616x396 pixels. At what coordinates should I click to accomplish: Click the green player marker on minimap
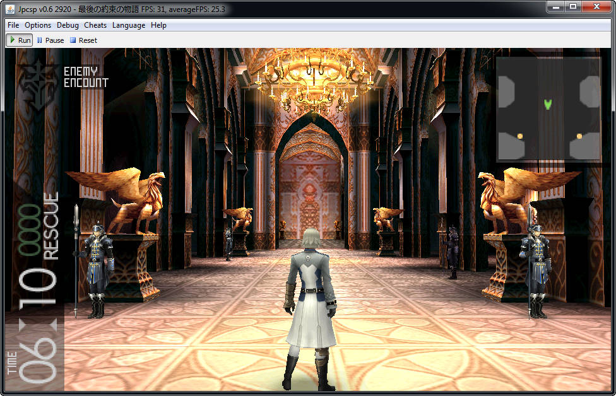[x=548, y=104]
